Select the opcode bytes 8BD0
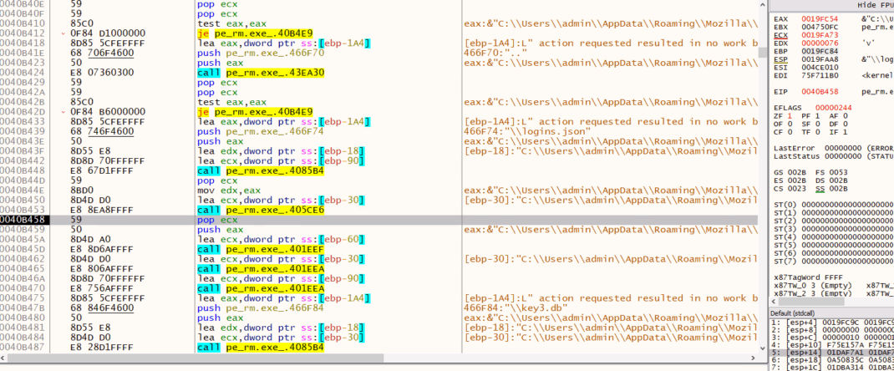The height and width of the screenshot is (371, 894). (80, 191)
